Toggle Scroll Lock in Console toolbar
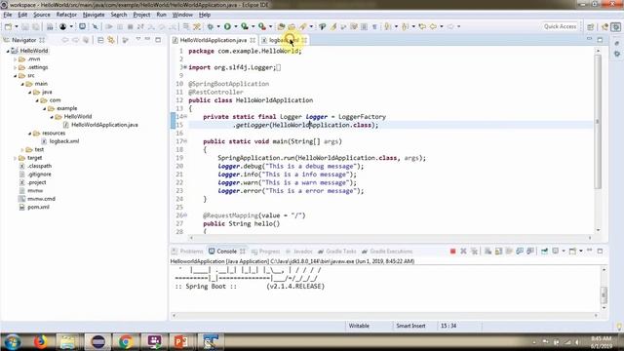Viewport: 624px width, 351px height. click(x=498, y=252)
